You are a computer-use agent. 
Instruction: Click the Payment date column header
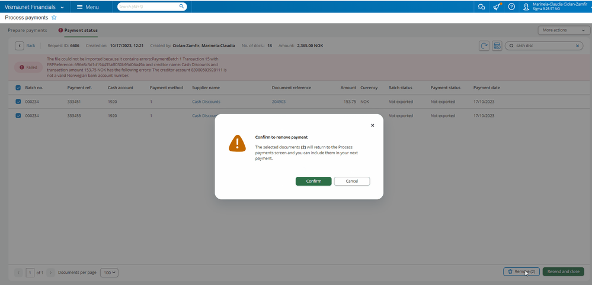click(487, 88)
